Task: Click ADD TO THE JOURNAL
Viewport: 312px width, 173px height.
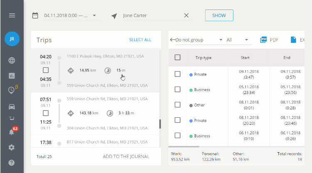Action: [x=126, y=156]
